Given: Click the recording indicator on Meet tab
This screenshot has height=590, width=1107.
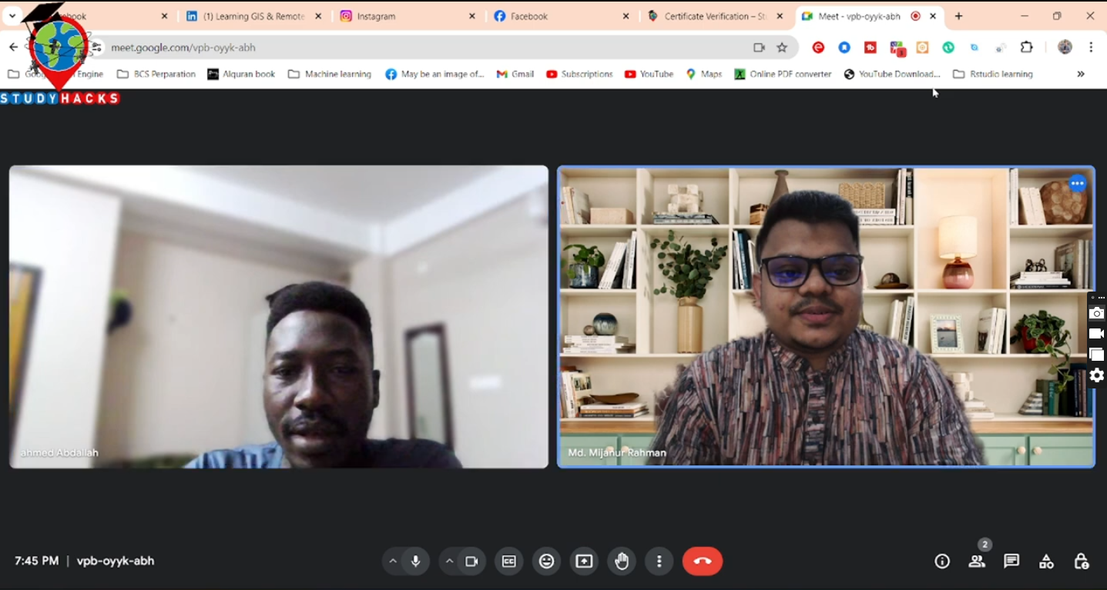Looking at the screenshot, I should (916, 16).
